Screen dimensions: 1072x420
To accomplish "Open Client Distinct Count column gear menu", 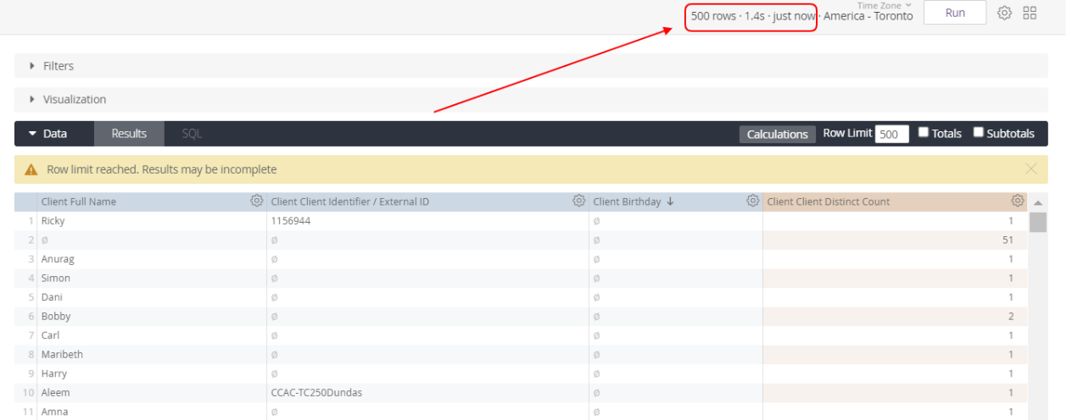I will (1018, 202).
